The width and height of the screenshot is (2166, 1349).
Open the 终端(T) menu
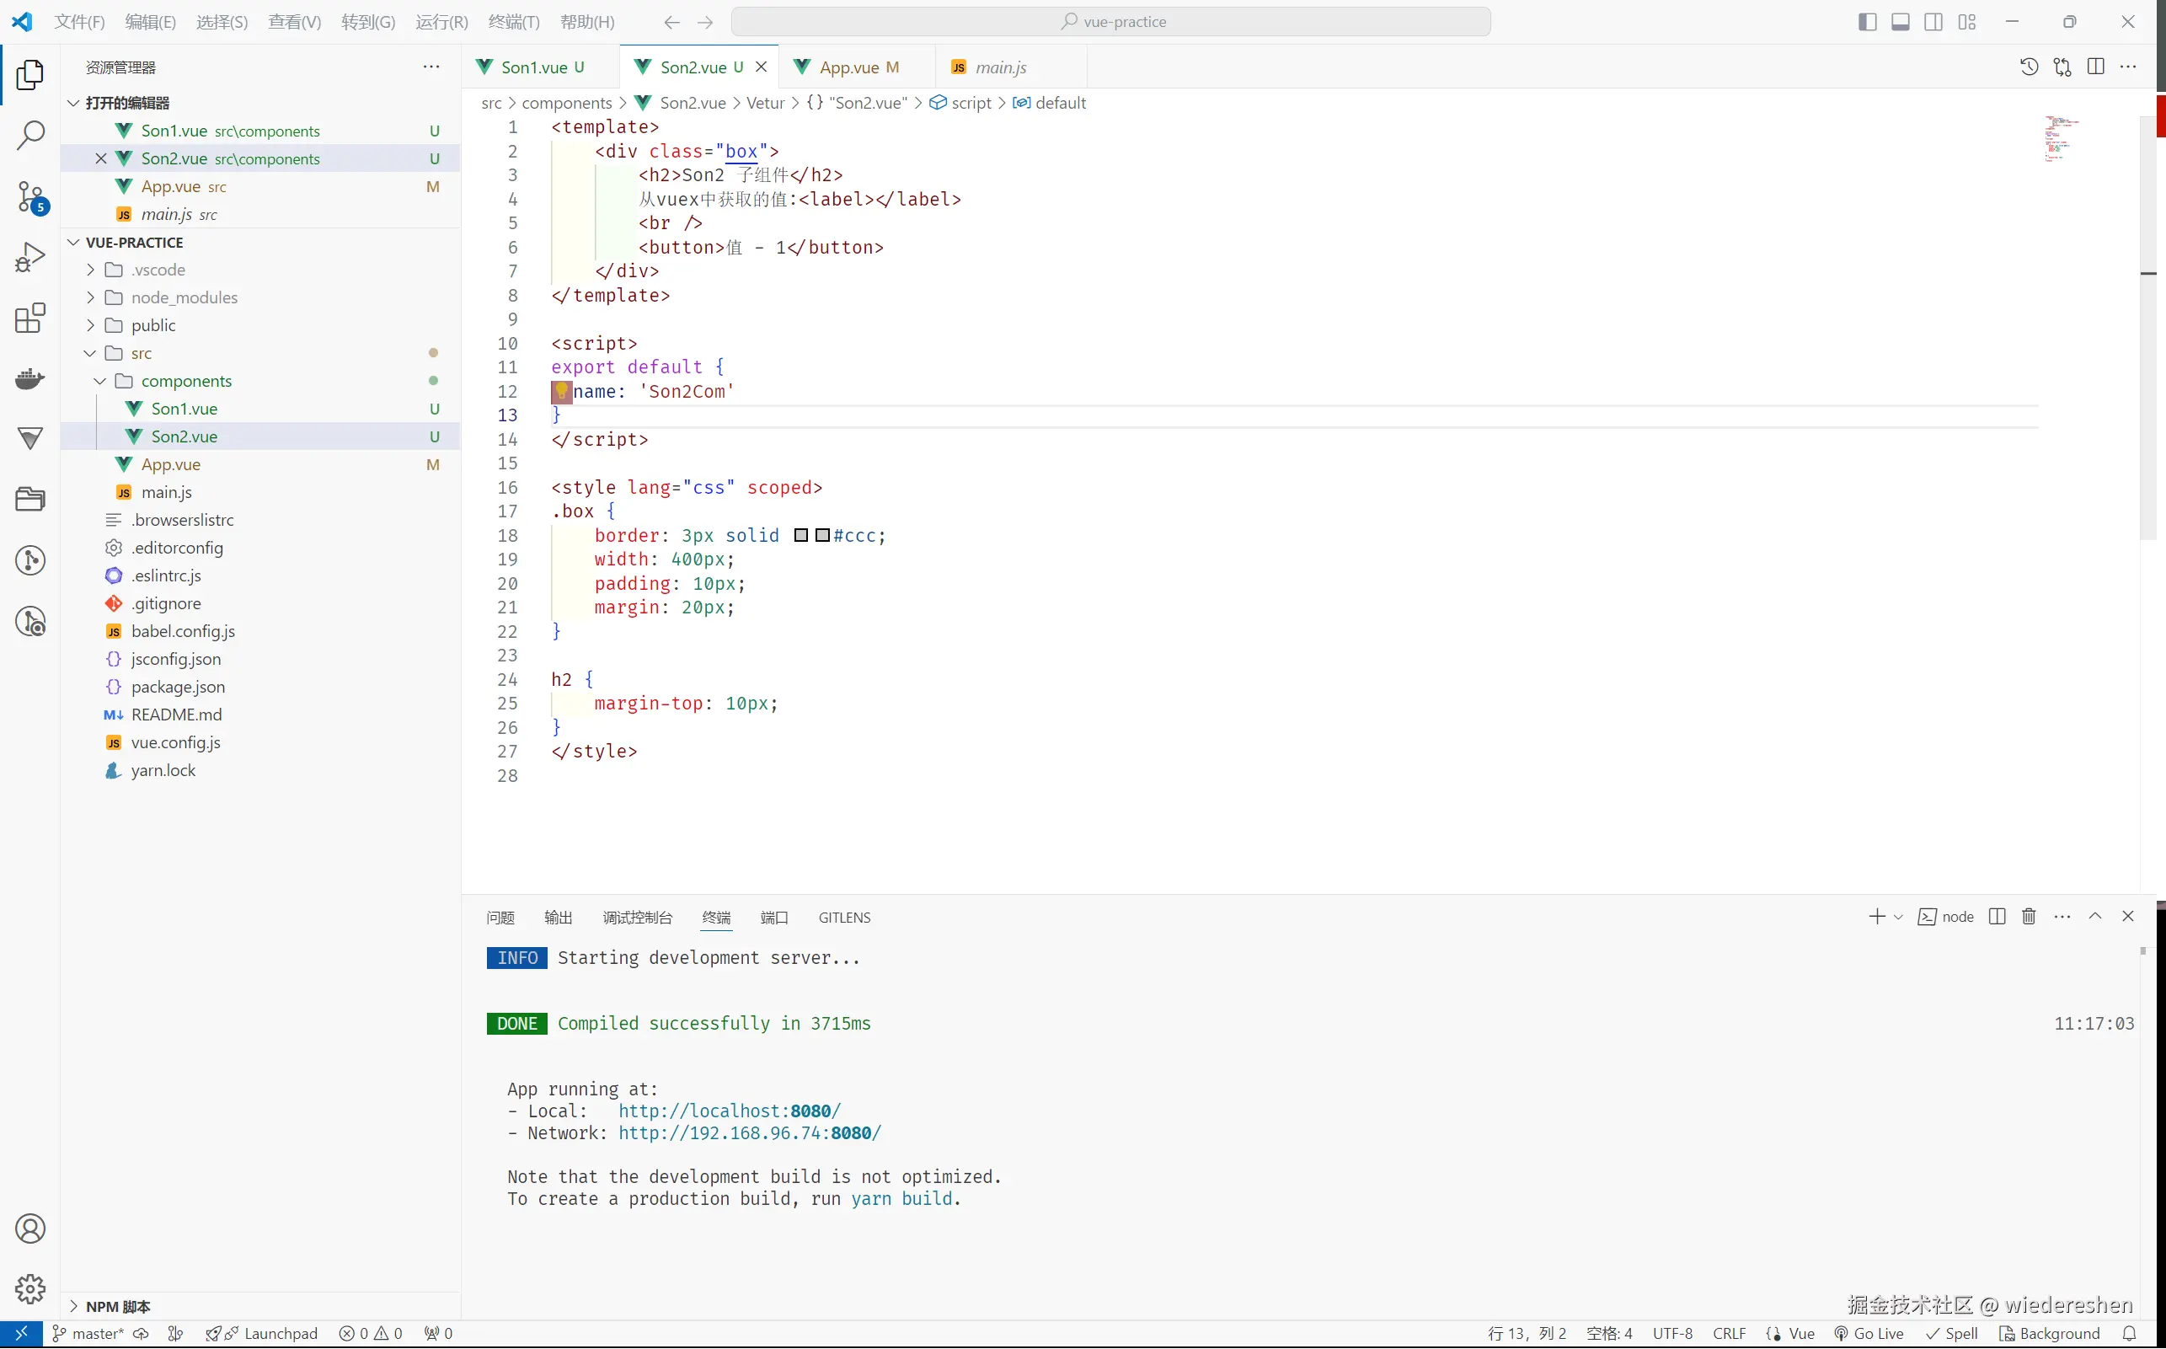[x=513, y=21]
